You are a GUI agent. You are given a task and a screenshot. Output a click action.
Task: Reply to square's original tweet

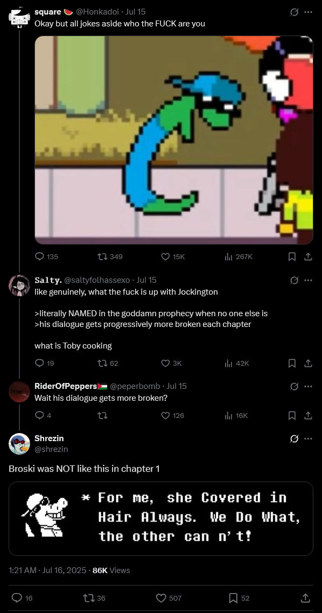point(46,256)
